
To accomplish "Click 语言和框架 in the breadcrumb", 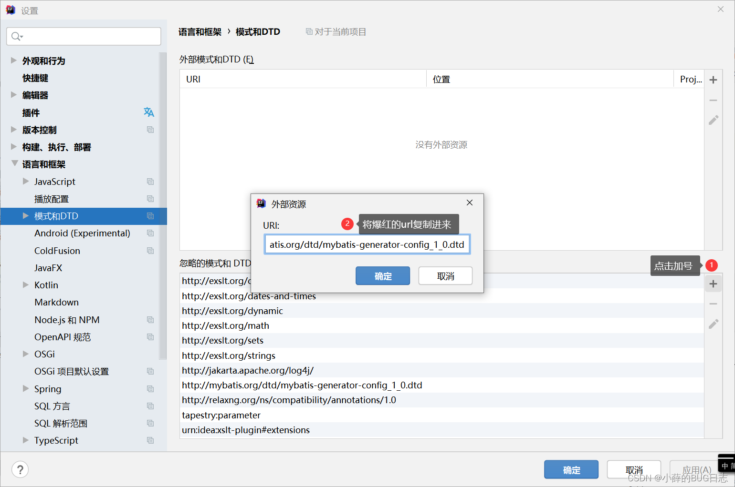I will (x=200, y=32).
